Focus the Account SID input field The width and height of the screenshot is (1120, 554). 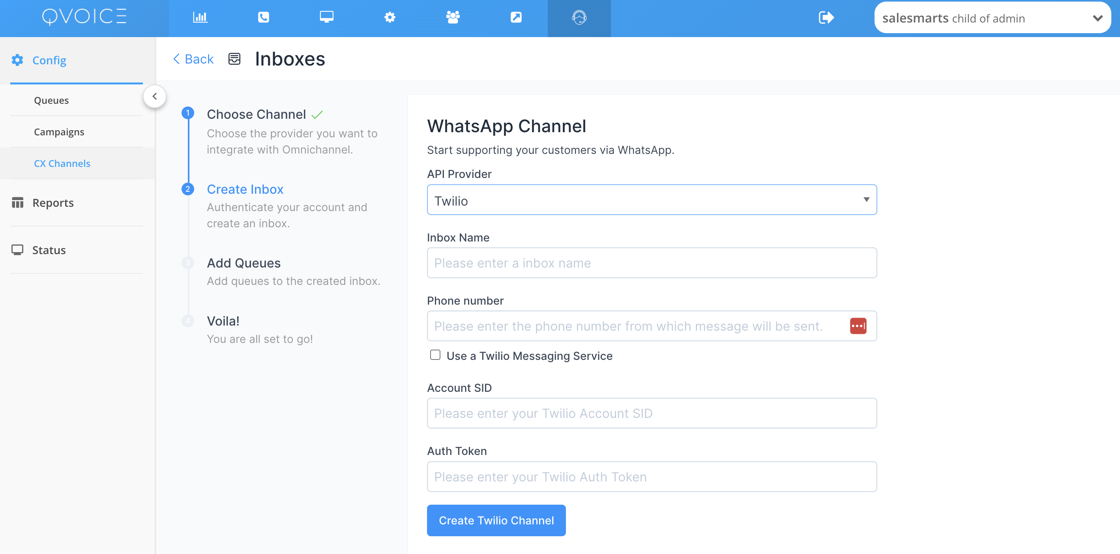(x=651, y=414)
